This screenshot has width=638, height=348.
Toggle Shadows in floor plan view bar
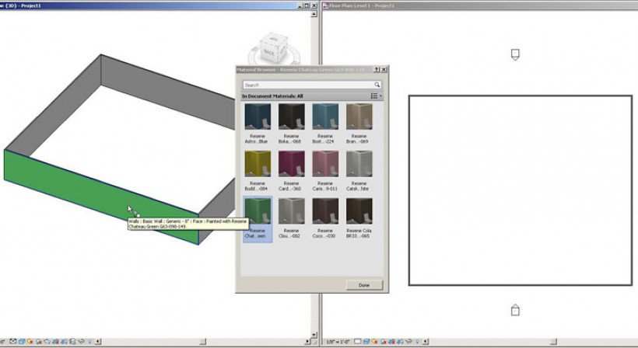tap(384, 342)
